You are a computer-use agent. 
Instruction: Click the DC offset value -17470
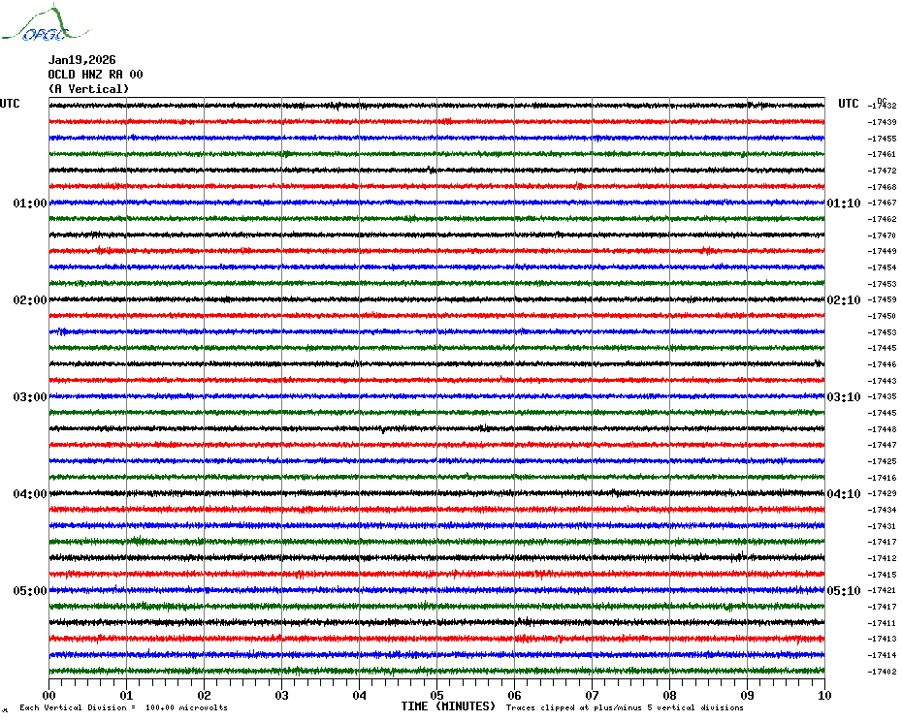[882, 235]
